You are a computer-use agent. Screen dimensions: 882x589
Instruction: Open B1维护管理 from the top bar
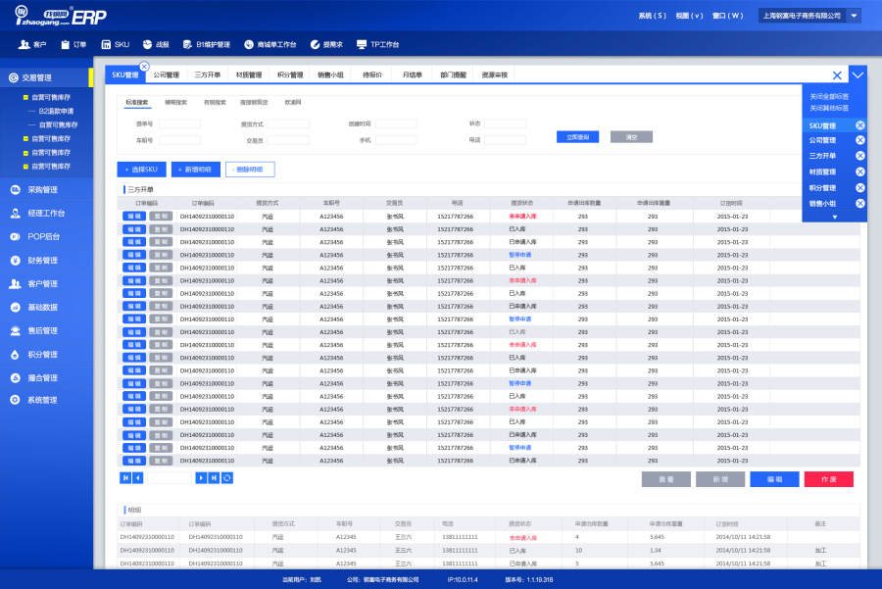[x=208, y=44]
